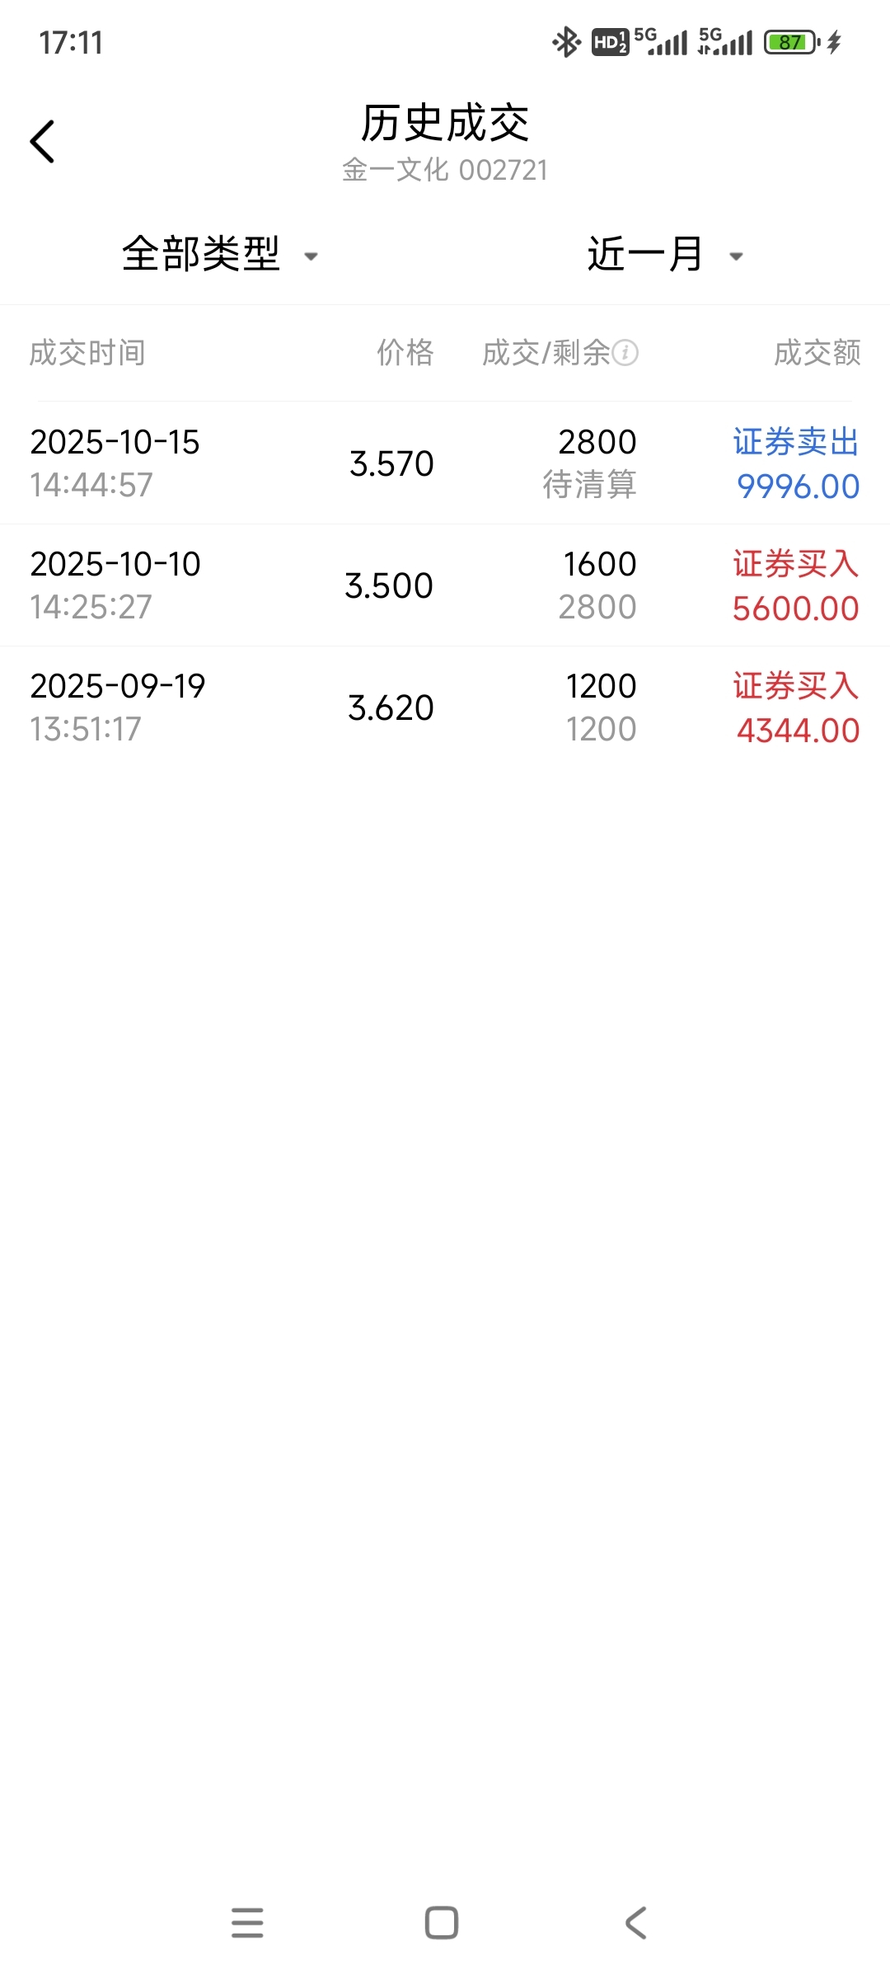Open the 2025-09-19 trade record row

click(445, 707)
